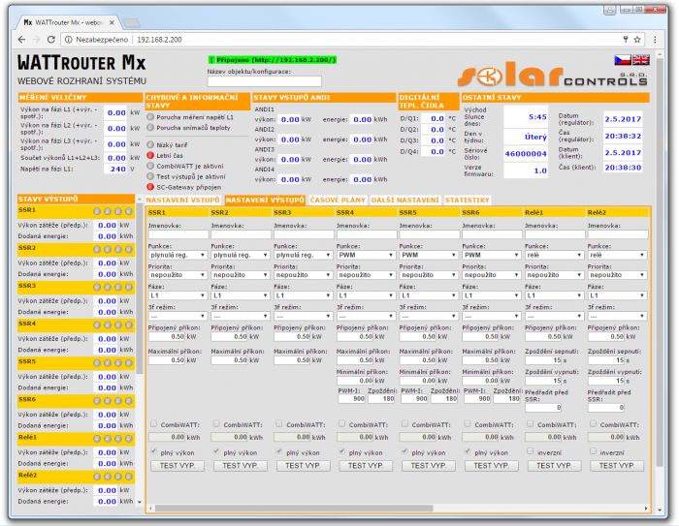Click the Solar Controls logo

552,76
